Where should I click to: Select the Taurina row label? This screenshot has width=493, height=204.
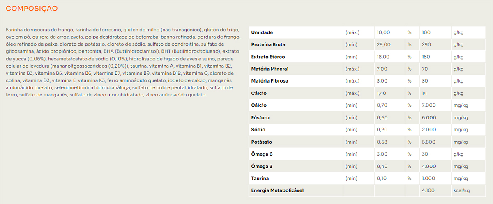pos(260,179)
